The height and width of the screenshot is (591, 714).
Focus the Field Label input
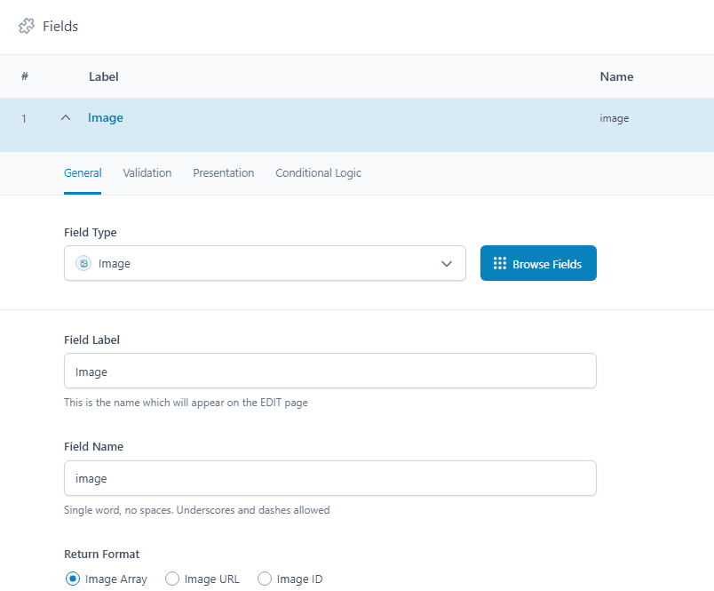pyautogui.click(x=330, y=371)
